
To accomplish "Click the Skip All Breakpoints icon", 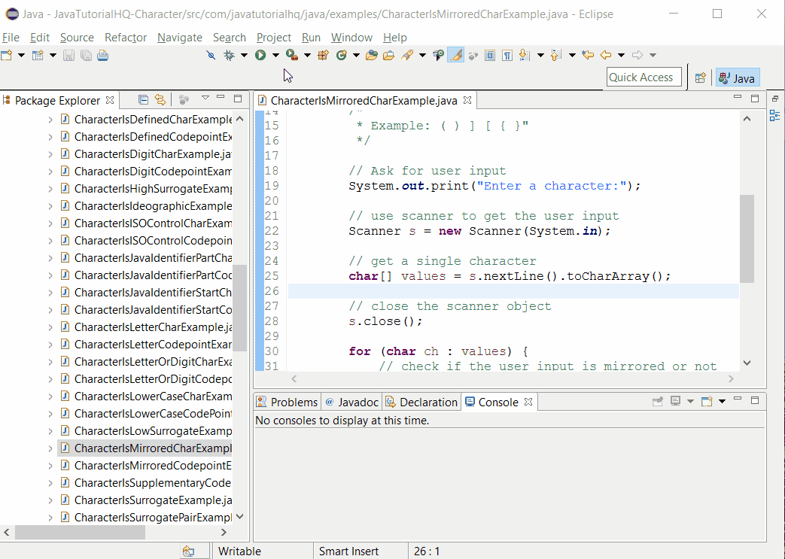I will click(x=210, y=54).
